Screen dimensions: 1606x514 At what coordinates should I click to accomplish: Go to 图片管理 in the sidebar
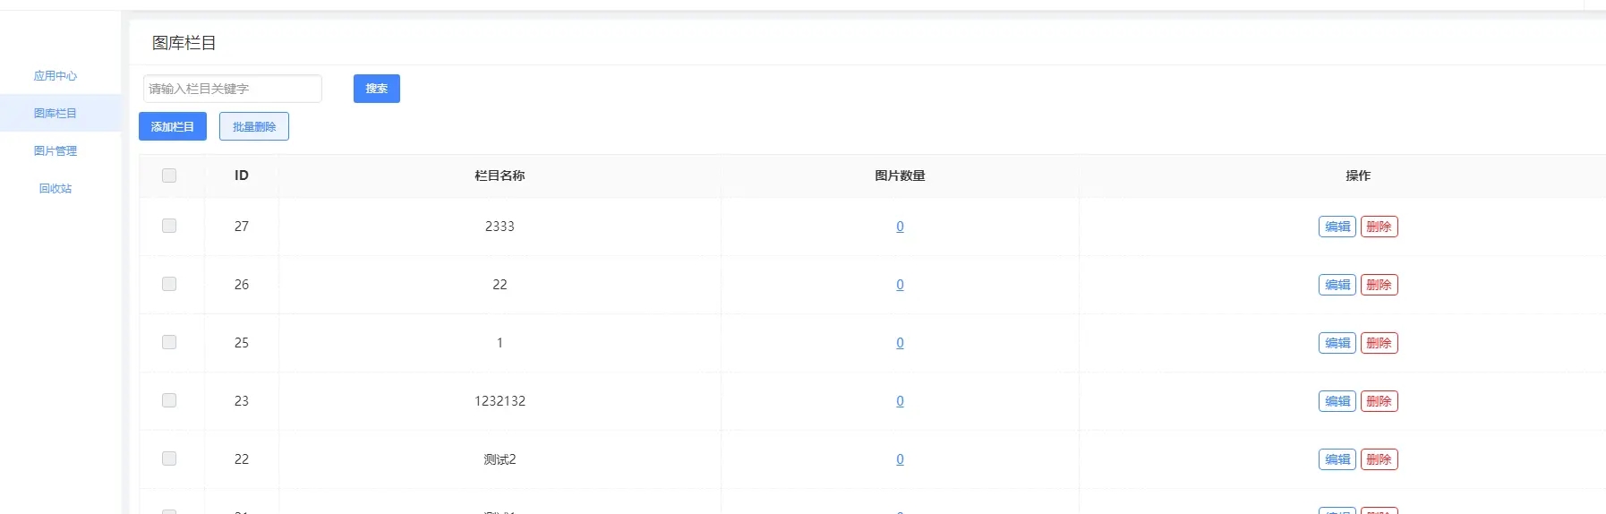[x=56, y=151]
